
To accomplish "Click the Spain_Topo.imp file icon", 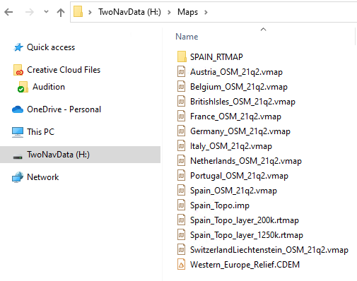I will pos(181,205).
